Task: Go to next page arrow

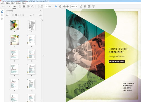Action: point(42,6)
